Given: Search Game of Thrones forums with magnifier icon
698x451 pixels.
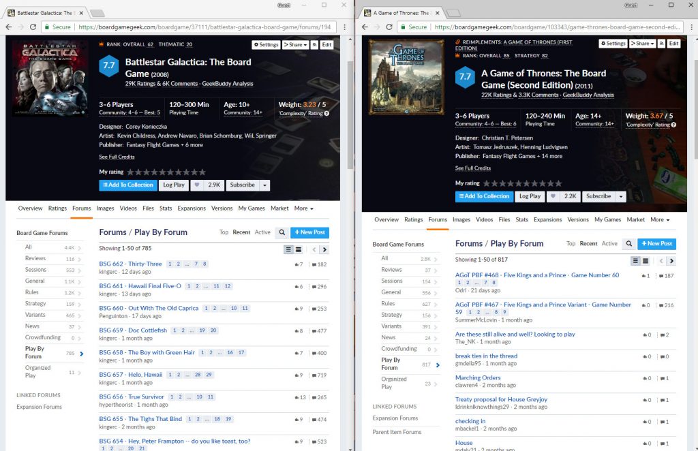Looking at the screenshot, I should tap(629, 244).
